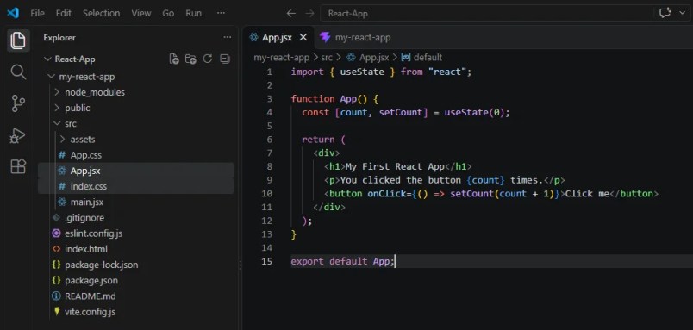Go back with the navigation arrow
This screenshot has height=330, width=693.
290,13
